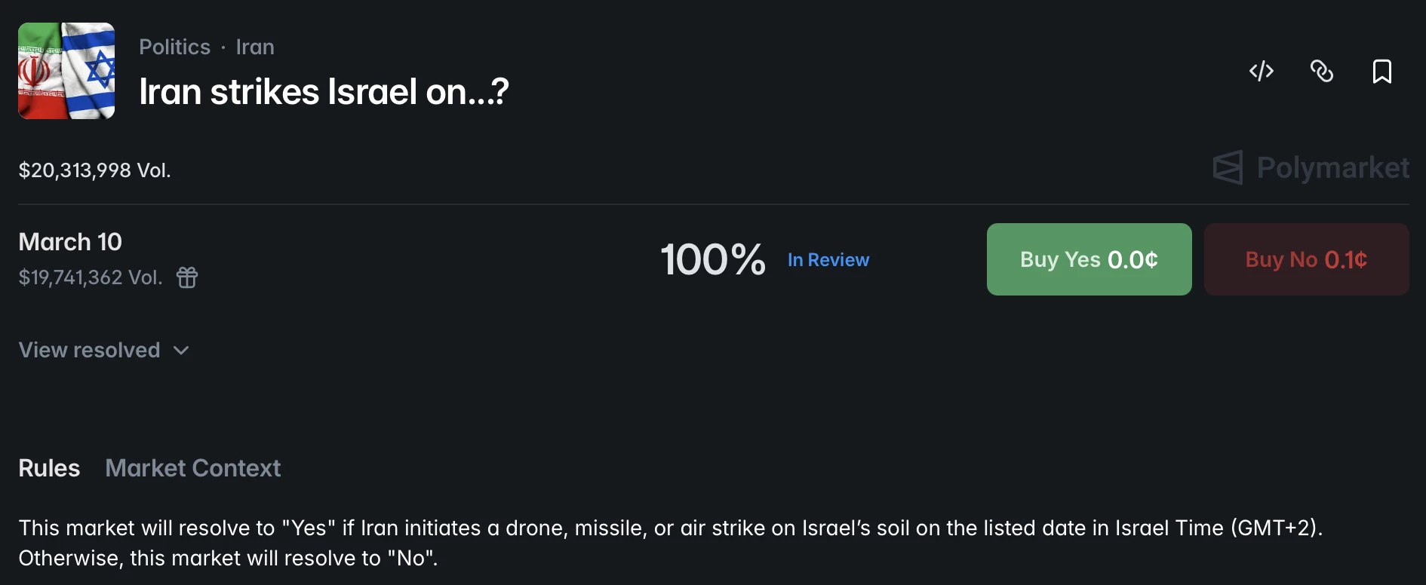This screenshot has width=1426, height=585.
Task: Click the Iran and Israel flags thumbnail
Action: [66, 71]
